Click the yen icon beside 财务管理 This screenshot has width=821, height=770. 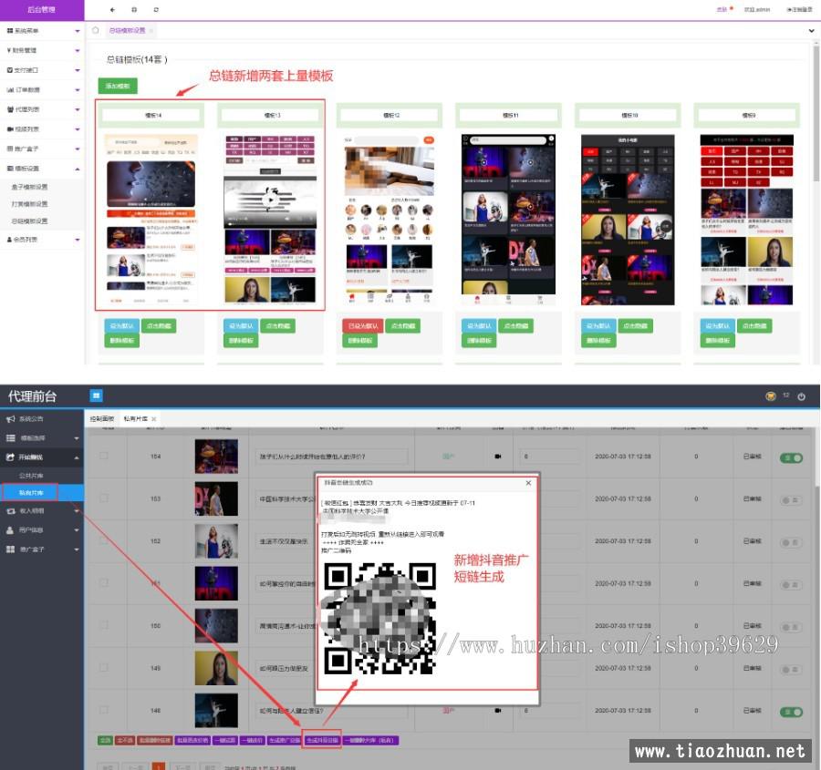pos(9,50)
